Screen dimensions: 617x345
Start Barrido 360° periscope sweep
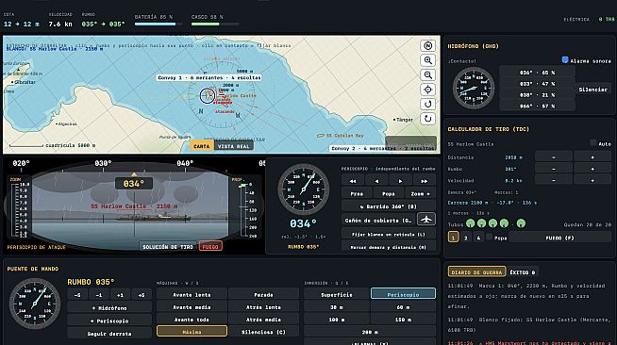coord(389,205)
